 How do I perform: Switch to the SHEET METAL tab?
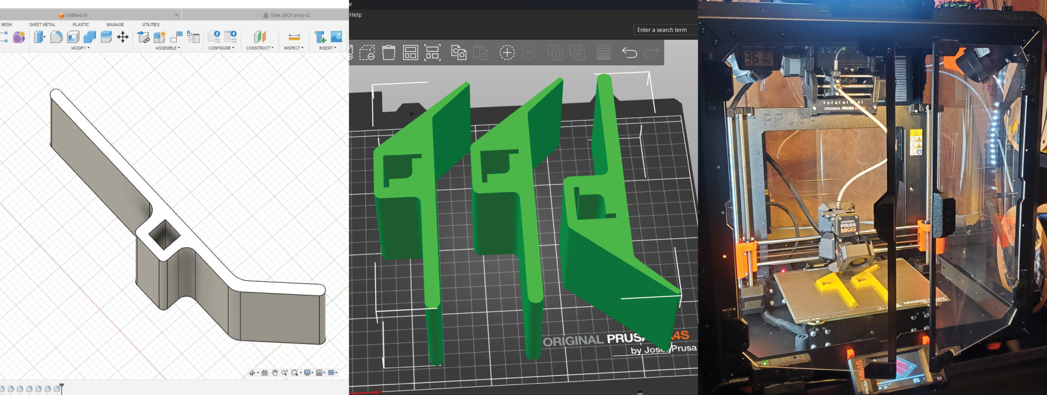42,25
